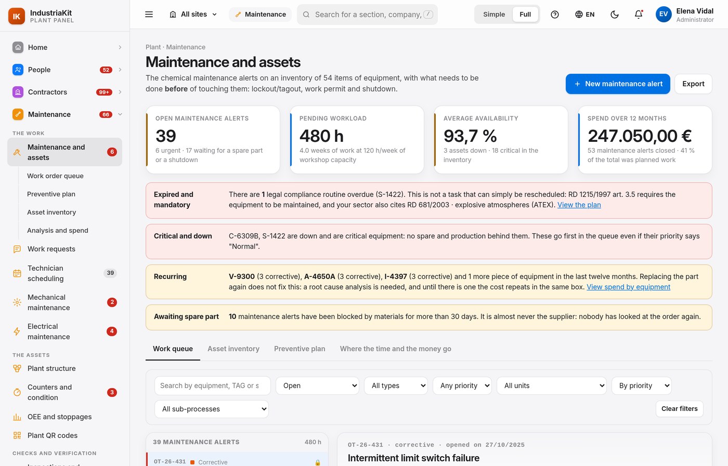Open the All sites dropdown
The image size is (728, 466).
(193, 15)
